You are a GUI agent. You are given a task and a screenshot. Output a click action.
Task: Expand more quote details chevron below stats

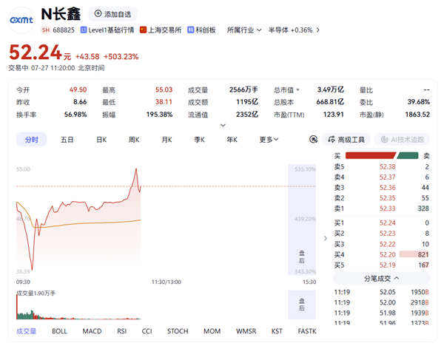click(223, 125)
